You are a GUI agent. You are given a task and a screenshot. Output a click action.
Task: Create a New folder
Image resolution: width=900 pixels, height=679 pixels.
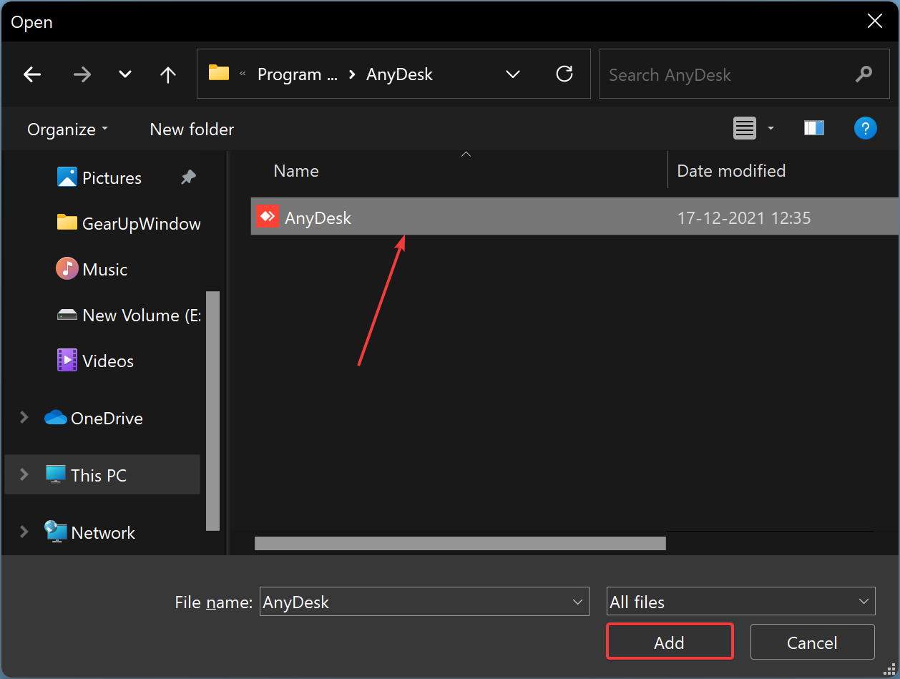click(192, 130)
